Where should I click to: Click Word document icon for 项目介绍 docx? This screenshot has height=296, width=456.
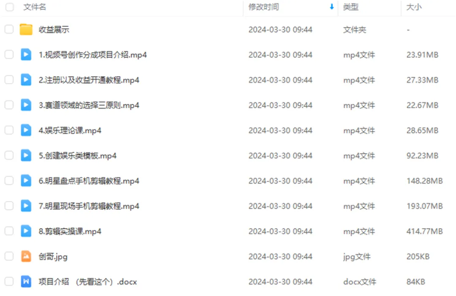pos(26,282)
